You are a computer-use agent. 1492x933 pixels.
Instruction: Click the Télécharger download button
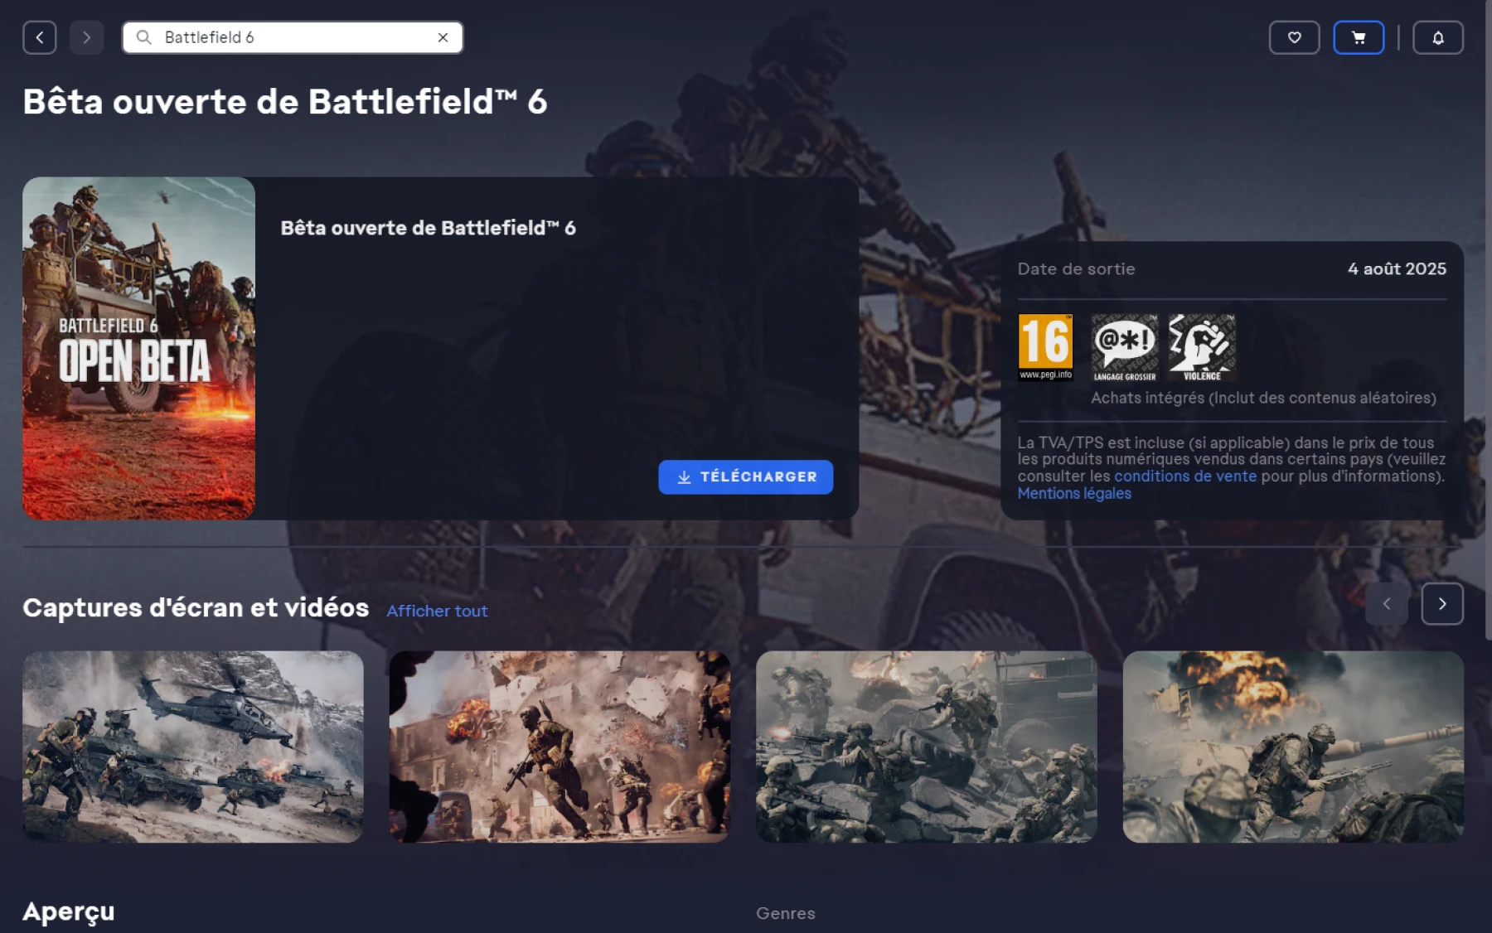(745, 476)
